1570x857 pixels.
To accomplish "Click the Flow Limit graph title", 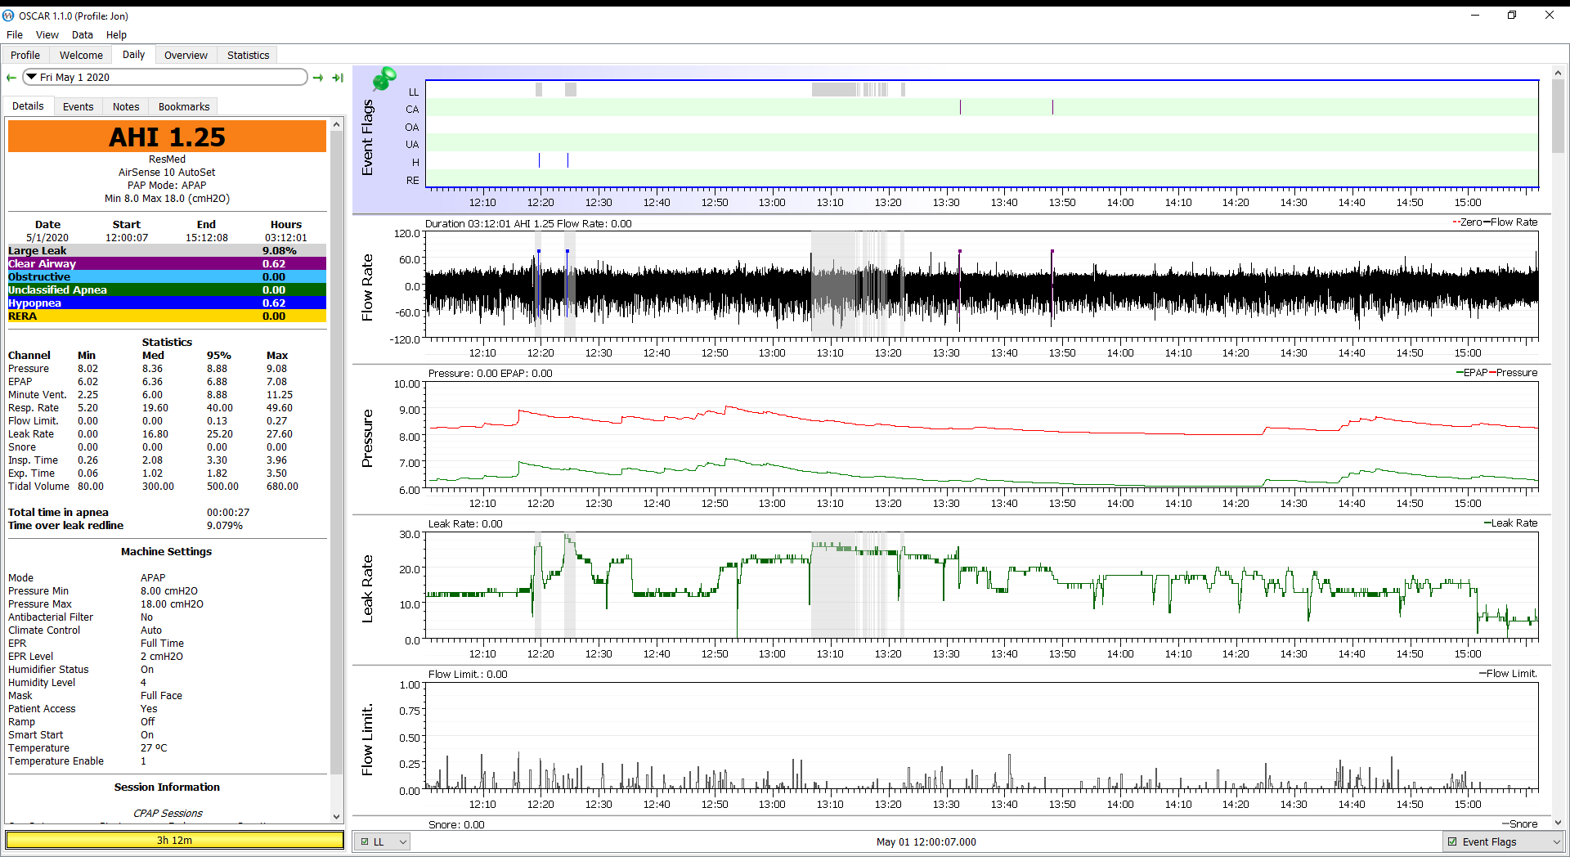I will tap(367, 739).
